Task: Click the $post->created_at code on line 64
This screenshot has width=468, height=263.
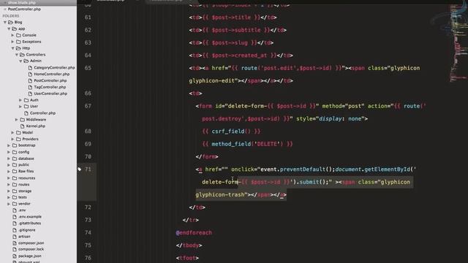Action: (x=240, y=56)
